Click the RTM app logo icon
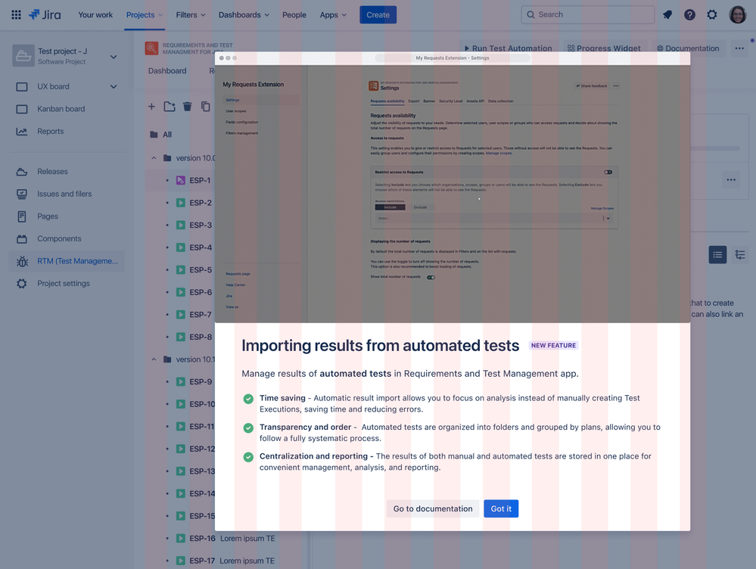The height and width of the screenshot is (569, 756). point(151,48)
